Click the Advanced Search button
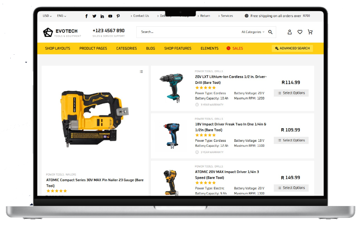The width and height of the screenshot is (362, 227). (x=292, y=48)
